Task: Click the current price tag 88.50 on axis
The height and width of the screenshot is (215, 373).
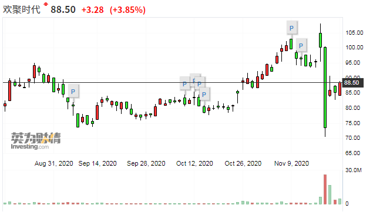Action: (x=353, y=82)
